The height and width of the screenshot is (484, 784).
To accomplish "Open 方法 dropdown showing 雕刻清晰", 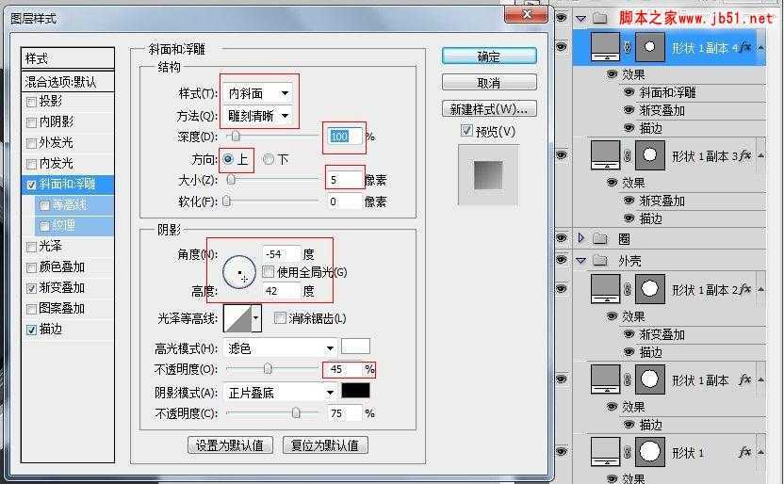I will pos(258,116).
